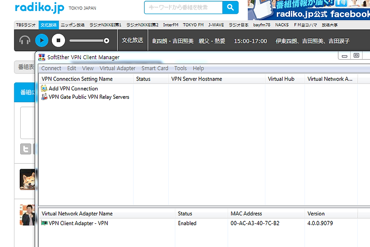Select the FMヨコハマ station tab

pos(305,25)
